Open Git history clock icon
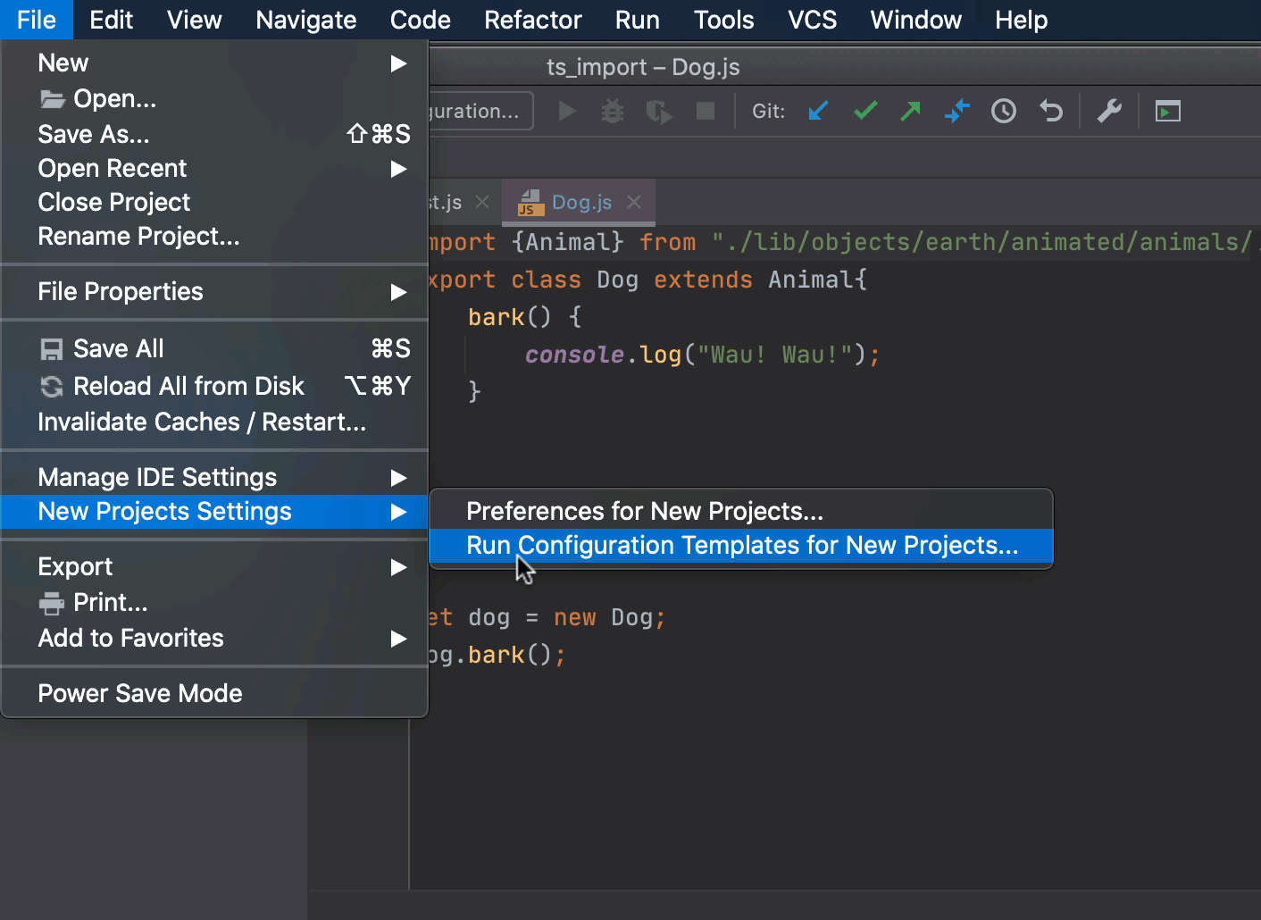 (1004, 111)
